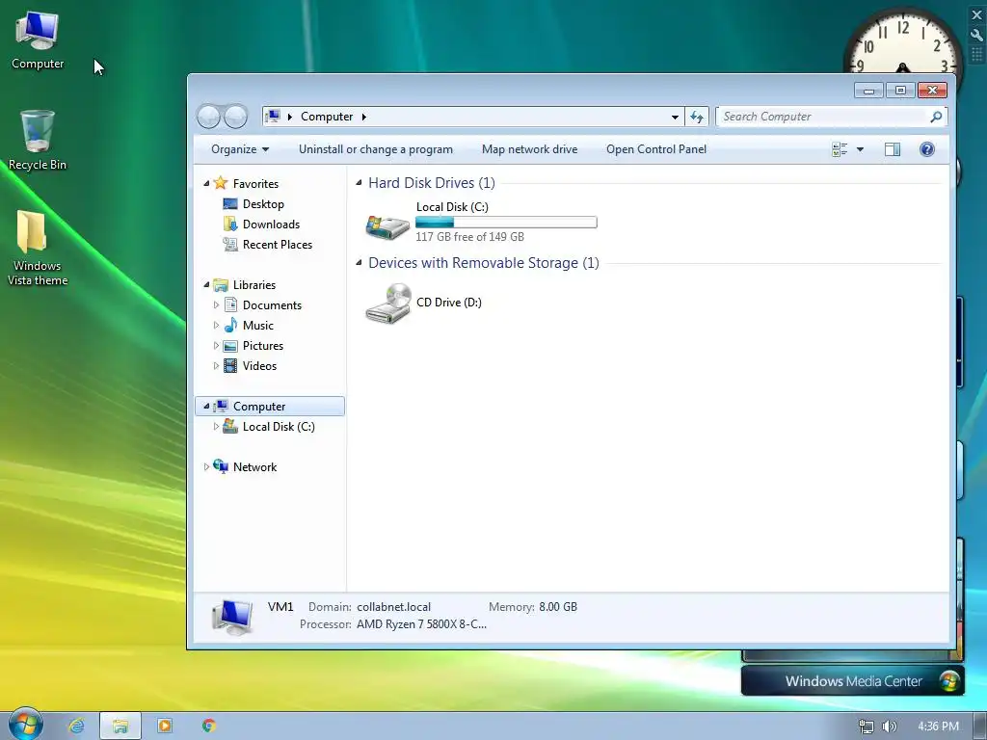This screenshot has height=740, width=987.
Task: Select the Windows Vista theme folder
Action: pyautogui.click(x=38, y=248)
